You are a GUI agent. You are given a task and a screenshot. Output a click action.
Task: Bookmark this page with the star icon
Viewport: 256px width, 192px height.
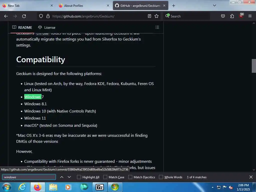(156, 16)
